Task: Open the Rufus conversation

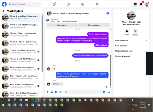Action: (21, 69)
